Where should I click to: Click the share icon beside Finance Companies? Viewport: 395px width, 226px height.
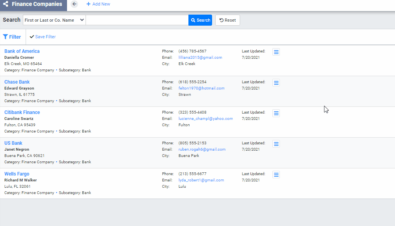click(6, 4)
